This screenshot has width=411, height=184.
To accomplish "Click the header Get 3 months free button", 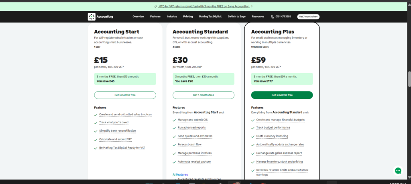I will pos(308,16).
